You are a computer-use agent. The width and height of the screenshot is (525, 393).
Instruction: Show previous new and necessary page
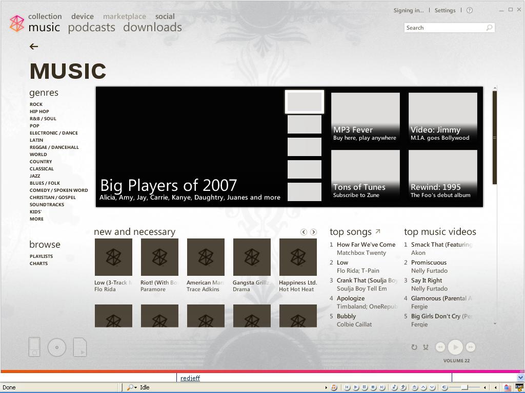[304, 232]
